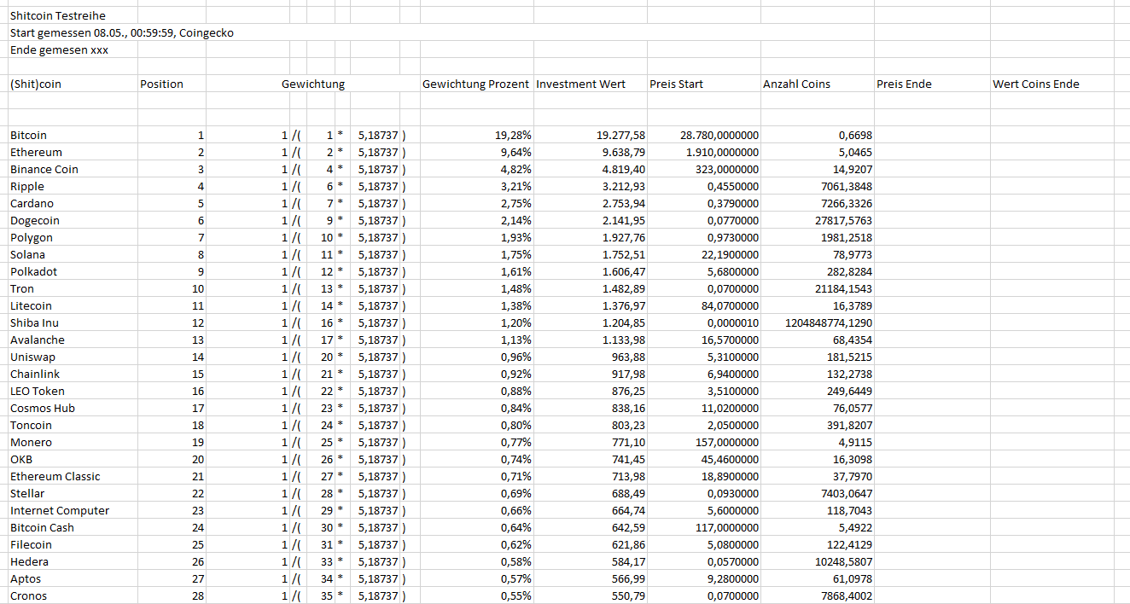Image resolution: width=1130 pixels, height=604 pixels.
Task: Click the 'Filecoin' name cell
Action: 73,544
